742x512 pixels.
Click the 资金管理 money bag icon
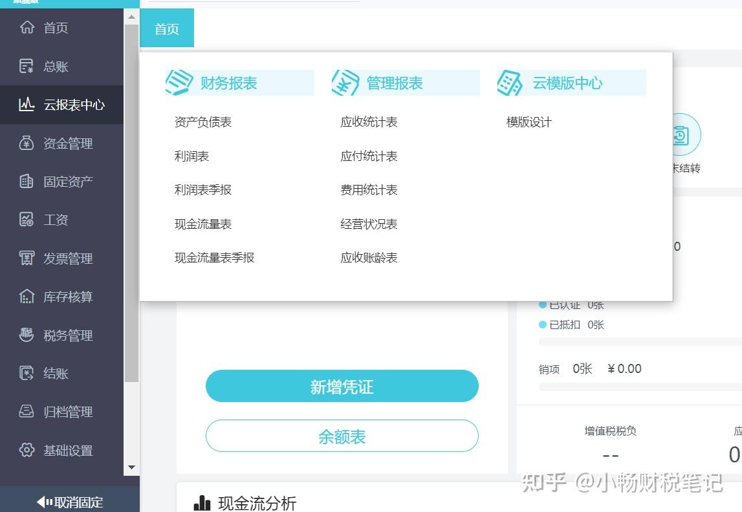(27, 143)
